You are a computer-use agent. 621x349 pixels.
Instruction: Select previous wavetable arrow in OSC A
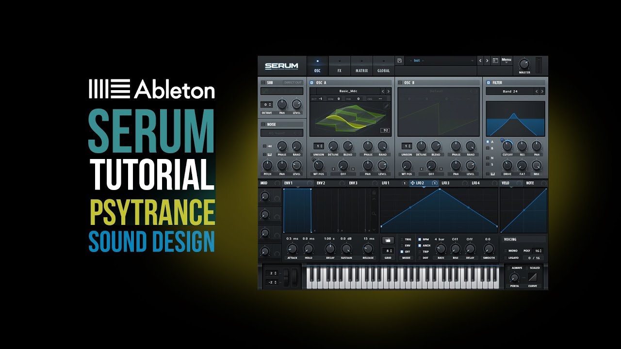pyautogui.click(x=382, y=91)
